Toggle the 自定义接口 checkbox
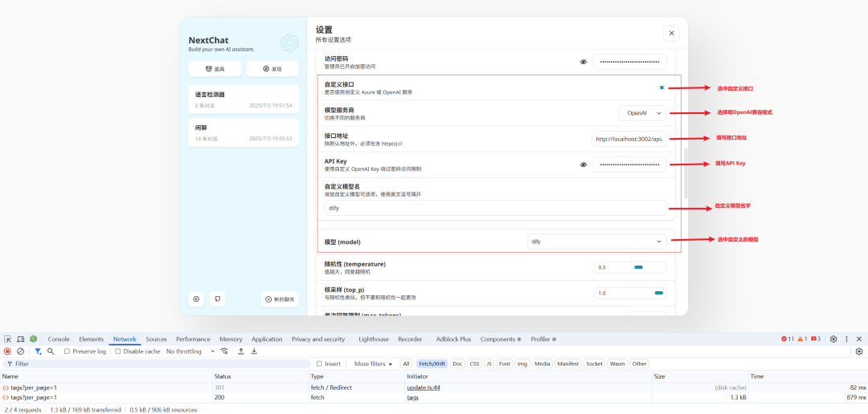This screenshot has width=868, height=414. pos(661,87)
